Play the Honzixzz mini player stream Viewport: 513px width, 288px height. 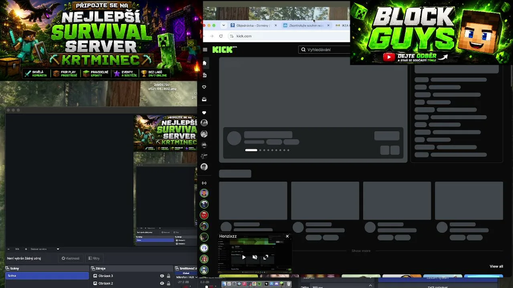244,257
